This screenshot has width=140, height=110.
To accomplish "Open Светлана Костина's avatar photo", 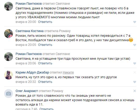I will (9, 34).
